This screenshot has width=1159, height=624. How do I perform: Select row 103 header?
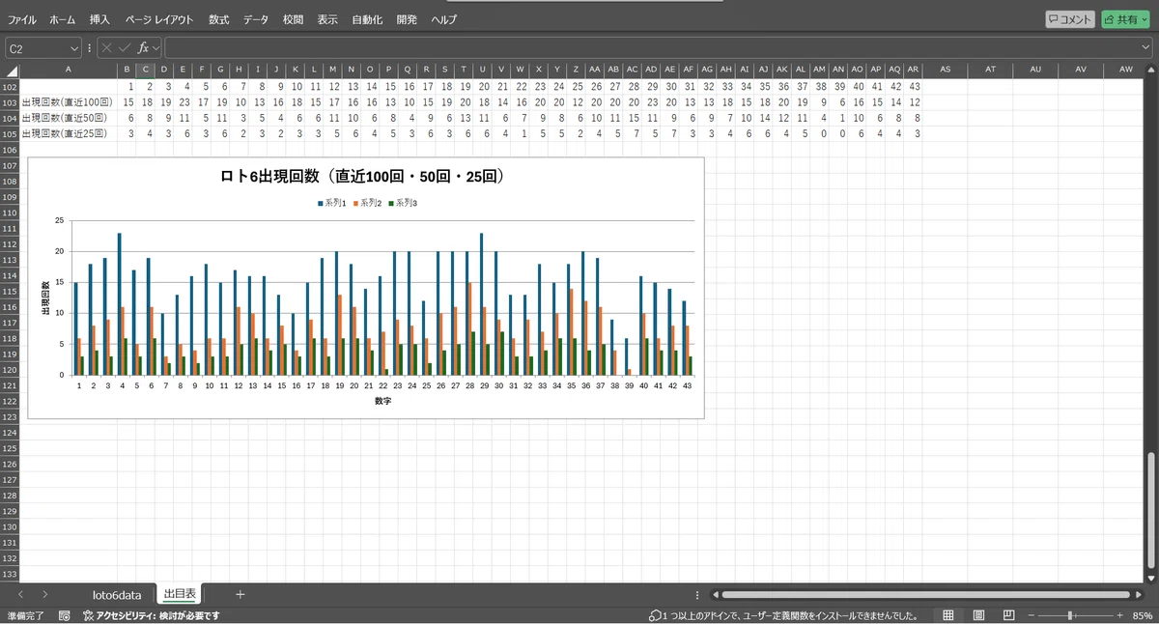coord(10,101)
